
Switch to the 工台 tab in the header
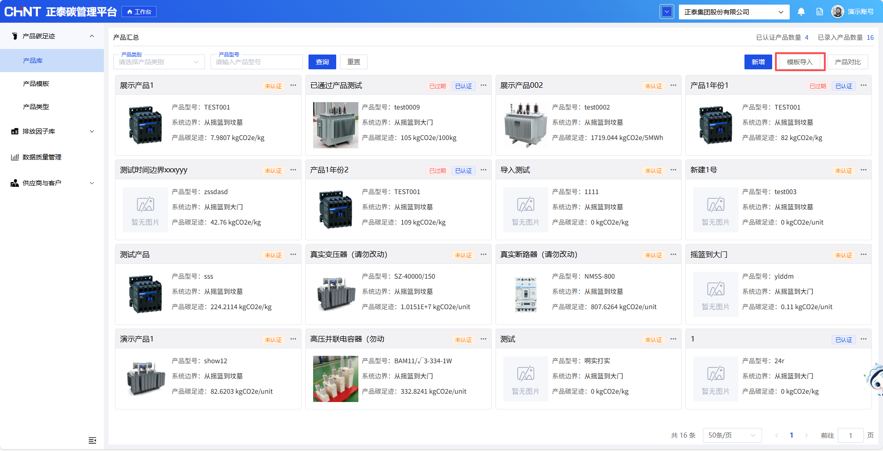[139, 12]
